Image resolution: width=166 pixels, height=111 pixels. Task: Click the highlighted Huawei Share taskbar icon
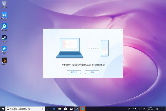83,109
